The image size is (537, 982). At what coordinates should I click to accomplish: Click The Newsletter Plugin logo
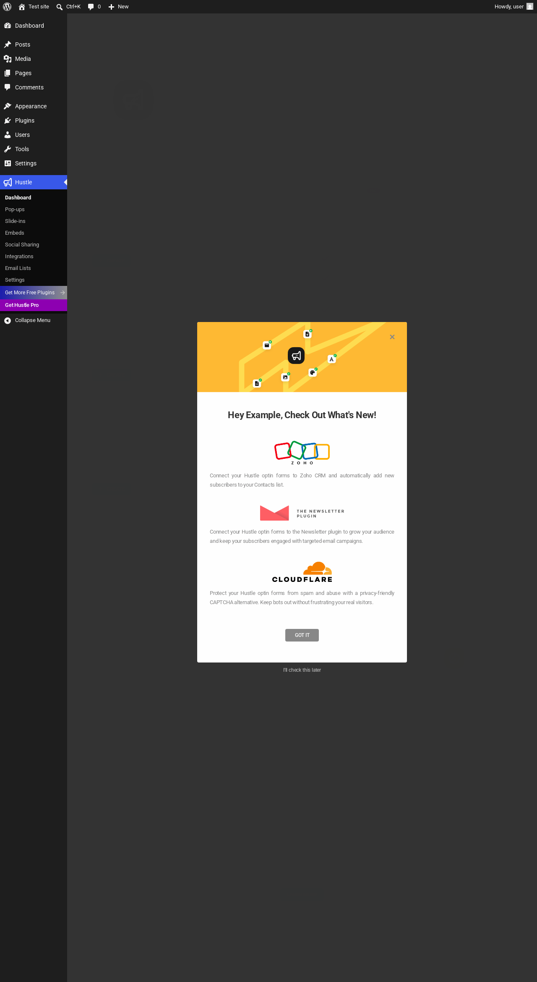click(302, 513)
